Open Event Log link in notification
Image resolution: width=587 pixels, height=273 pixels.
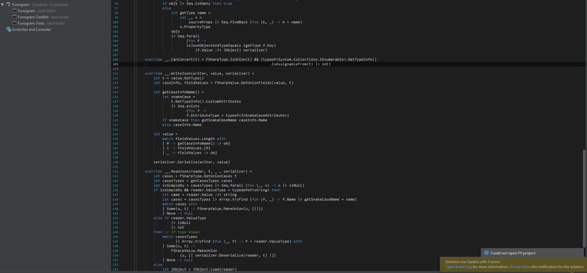pyautogui.click(x=459, y=267)
